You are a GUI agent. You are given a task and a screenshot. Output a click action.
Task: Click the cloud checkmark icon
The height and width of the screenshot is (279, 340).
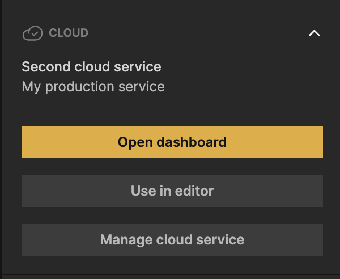click(x=32, y=33)
